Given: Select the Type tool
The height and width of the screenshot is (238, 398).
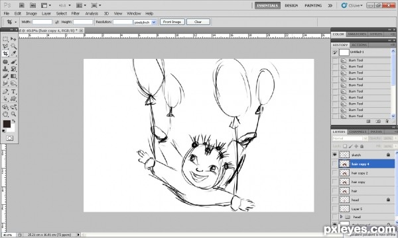Looking at the screenshot, I should tap(13, 91).
